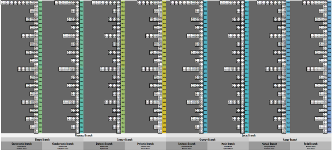Click the Happy Branch label

click(290, 139)
